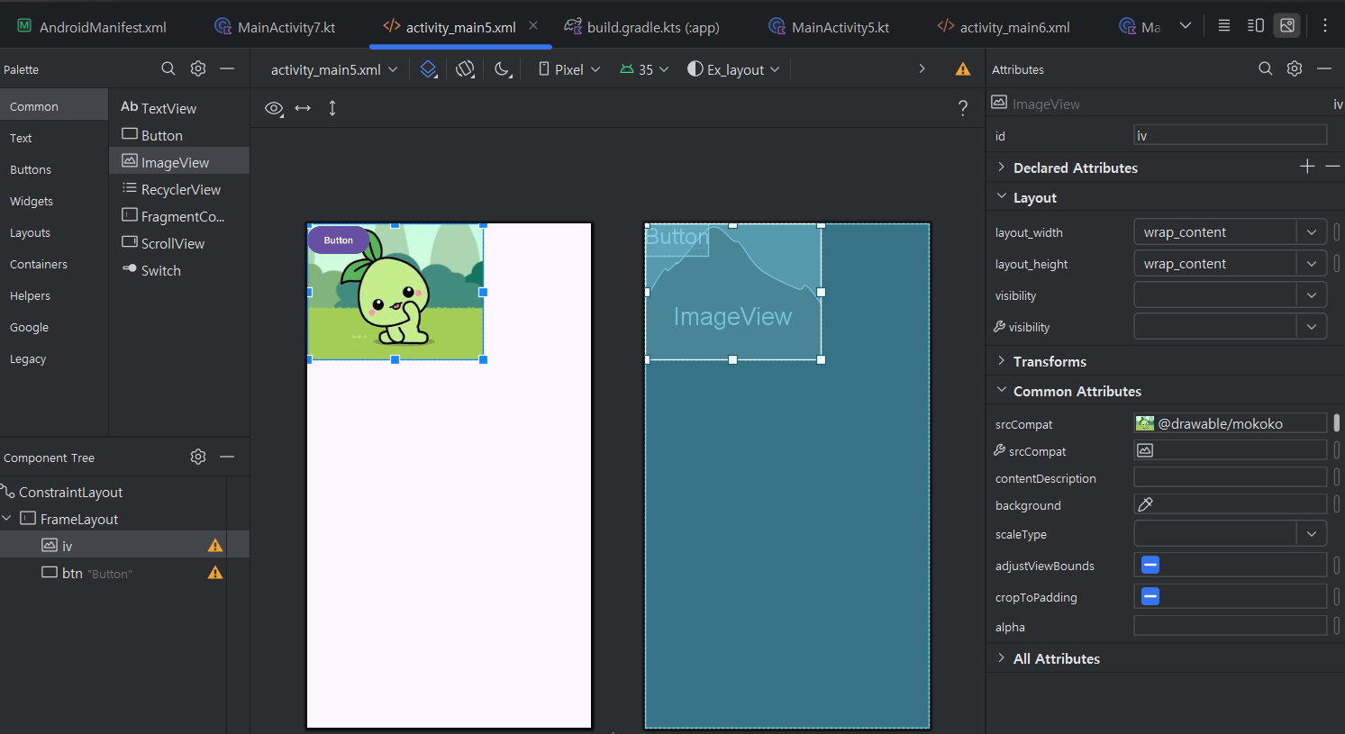Screen dimensions: 1345x734
Task: Open view options eye icon
Action: [x=274, y=108]
